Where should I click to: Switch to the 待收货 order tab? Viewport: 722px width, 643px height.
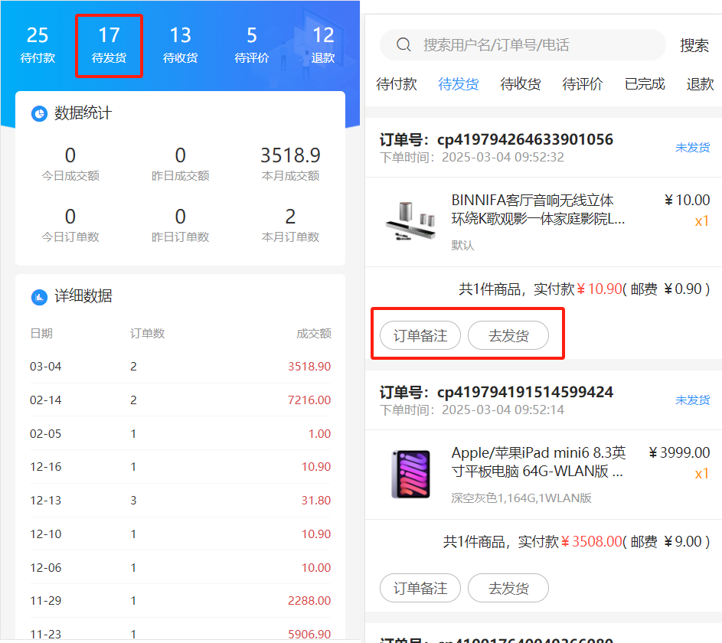(x=521, y=84)
